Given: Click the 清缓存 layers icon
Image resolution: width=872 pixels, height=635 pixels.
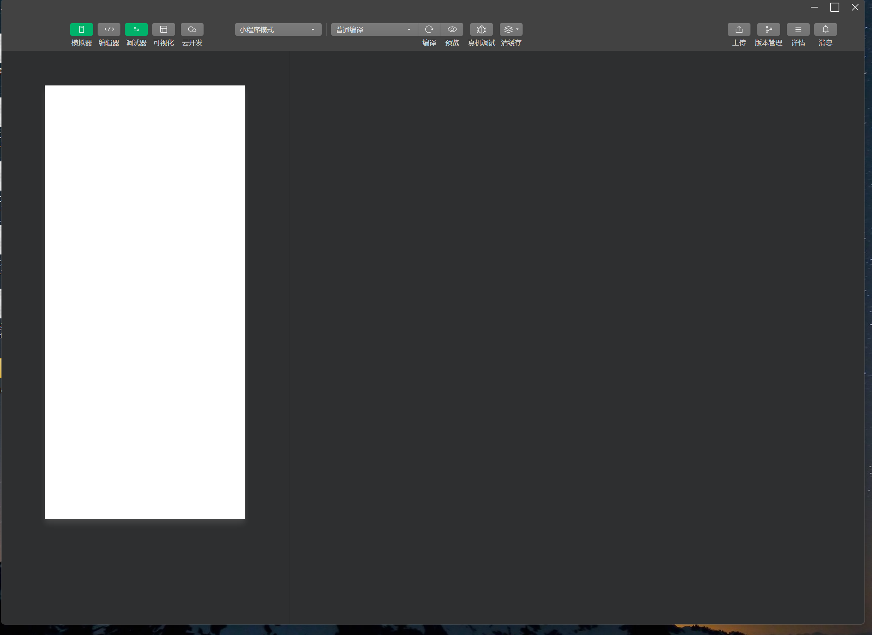Looking at the screenshot, I should (x=508, y=30).
